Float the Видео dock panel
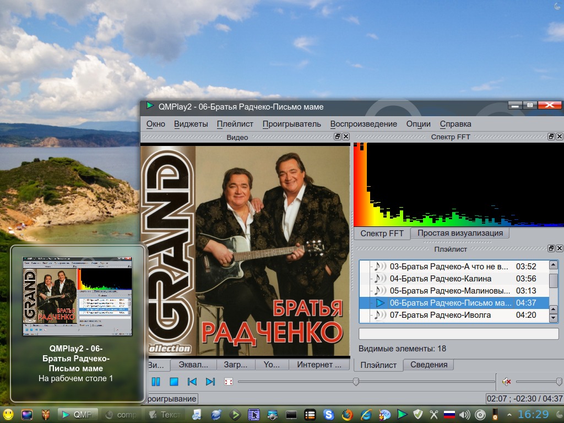Viewport: 564px width, 423px height. coord(338,137)
